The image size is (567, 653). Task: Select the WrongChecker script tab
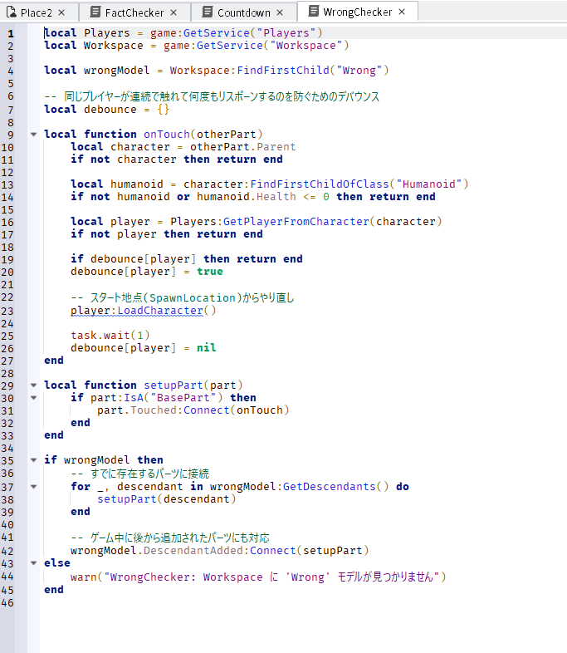click(358, 12)
